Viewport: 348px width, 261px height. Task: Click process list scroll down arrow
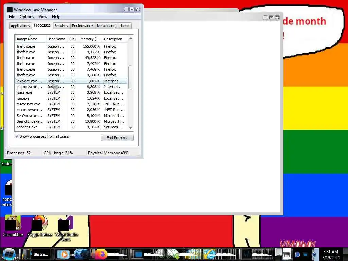click(x=130, y=128)
